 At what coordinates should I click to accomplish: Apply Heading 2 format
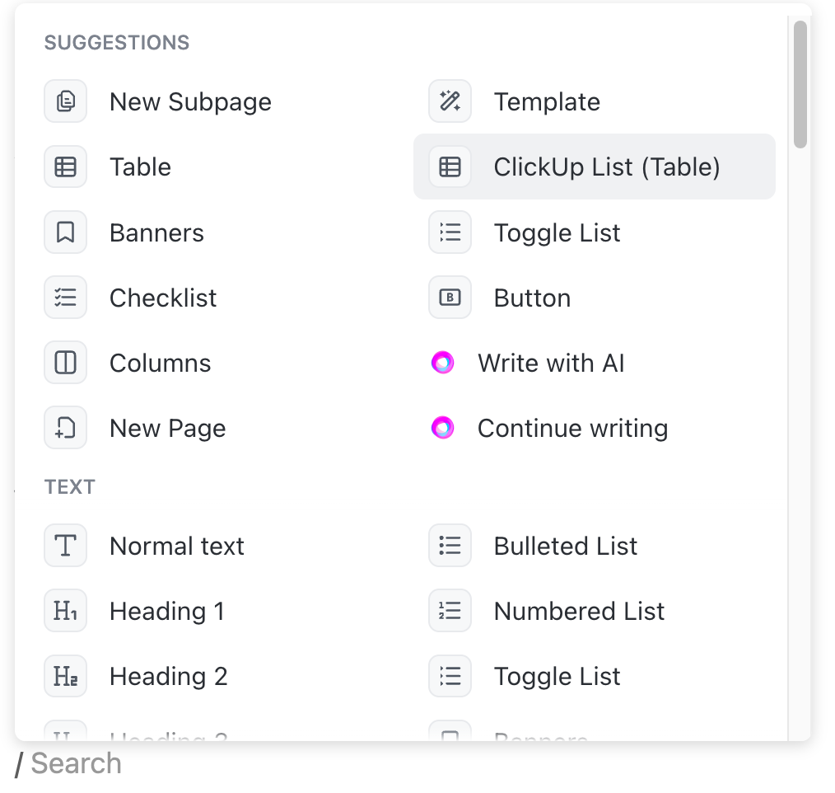coord(168,677)
